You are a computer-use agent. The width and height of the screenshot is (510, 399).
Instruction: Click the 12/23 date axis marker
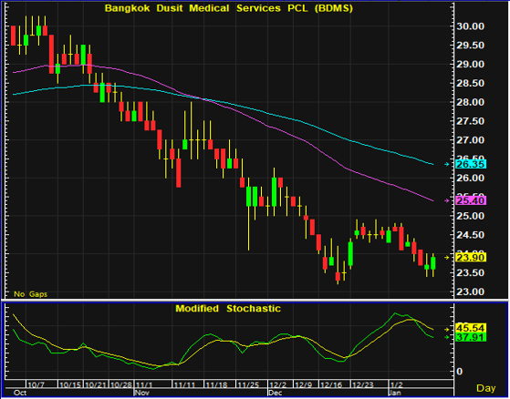coord(363,385)
